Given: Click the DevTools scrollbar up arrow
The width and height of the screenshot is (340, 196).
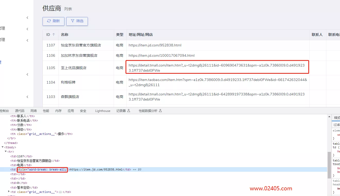Looking at the screenshot, I should pos(329,117).
